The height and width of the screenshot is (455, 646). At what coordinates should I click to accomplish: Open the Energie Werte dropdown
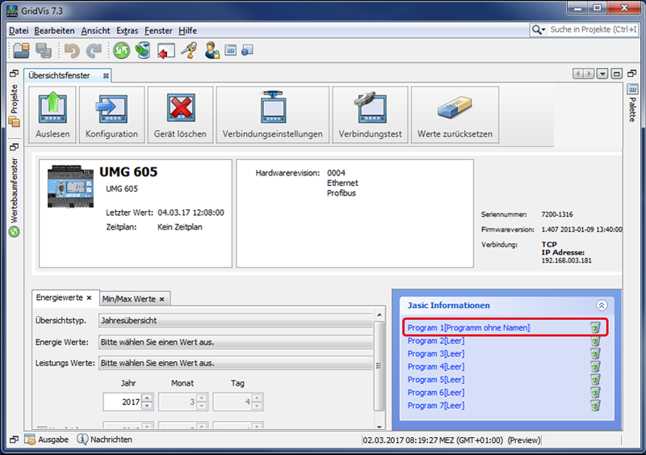point(236,342)
